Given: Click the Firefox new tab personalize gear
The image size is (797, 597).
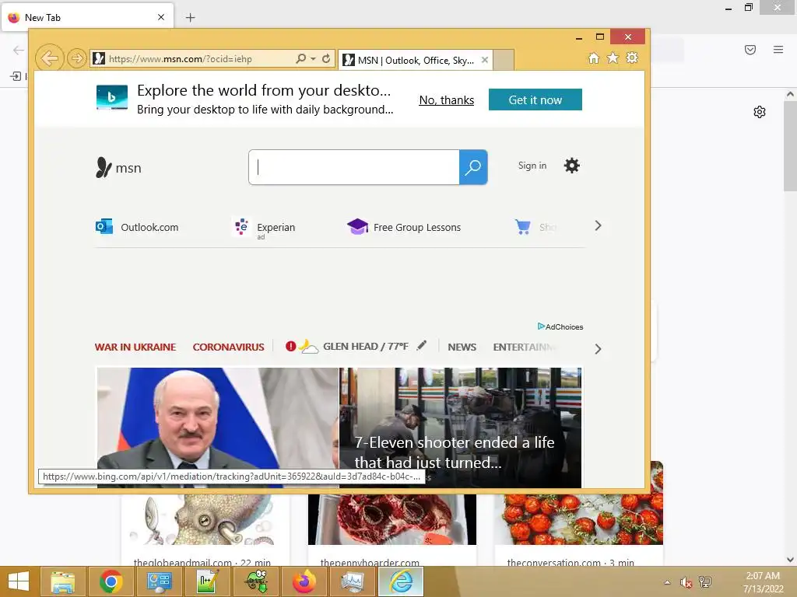Looking at the screenshot, I should click(760, 112).
